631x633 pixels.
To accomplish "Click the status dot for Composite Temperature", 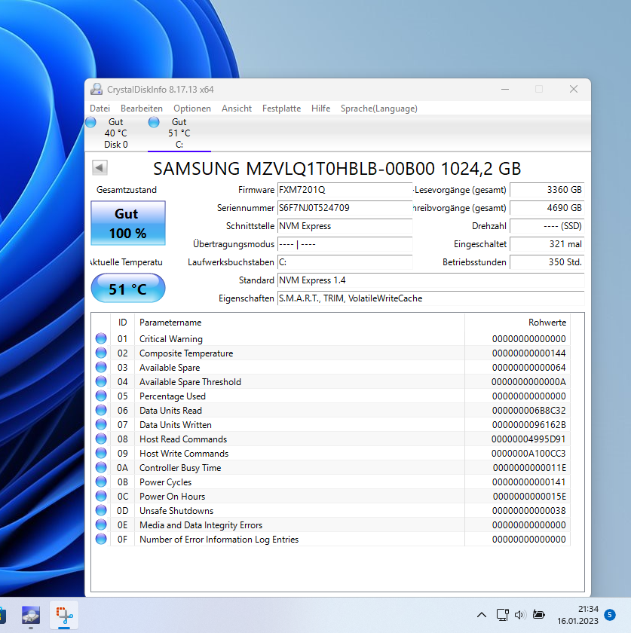I will [x=101, y=353].
